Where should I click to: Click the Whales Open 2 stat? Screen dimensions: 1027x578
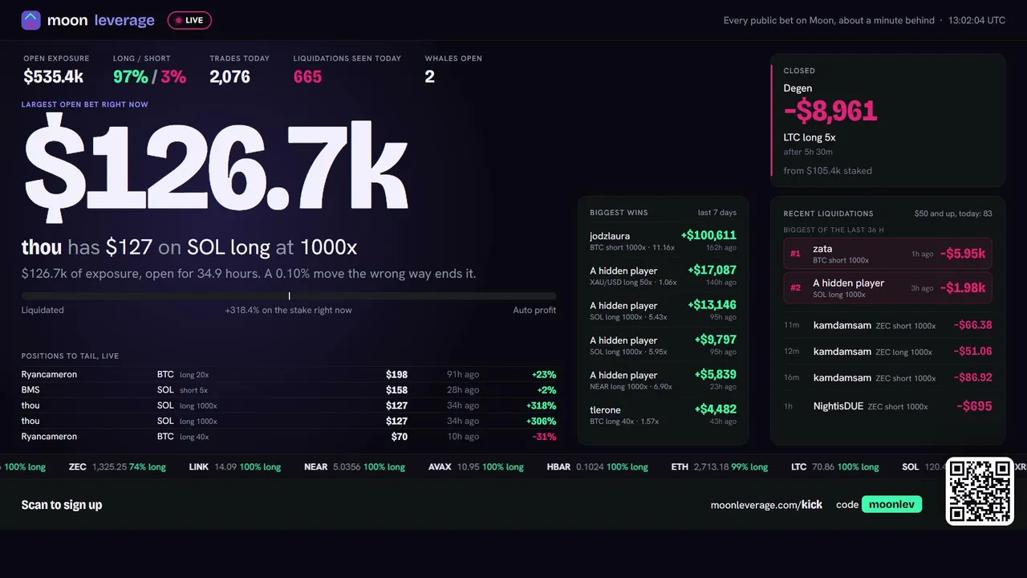(x=453, y=70)
